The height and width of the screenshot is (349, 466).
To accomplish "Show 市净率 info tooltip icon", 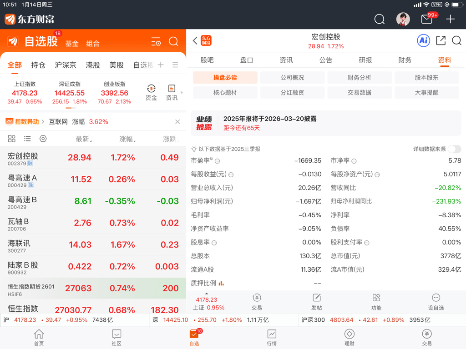I will tap(354, 161).
